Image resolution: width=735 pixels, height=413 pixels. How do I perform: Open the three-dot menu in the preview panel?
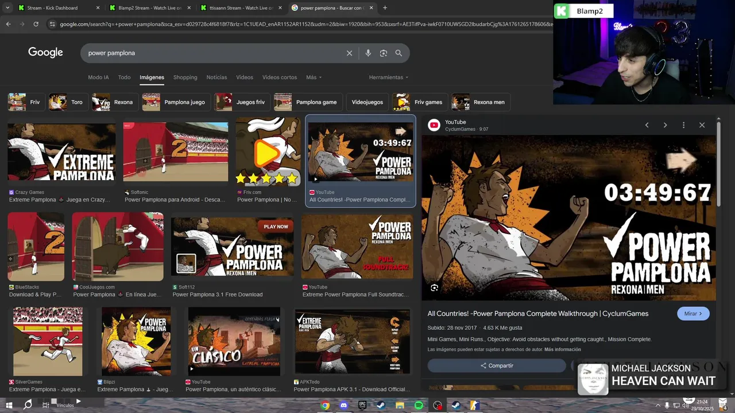[x=683, y=125]
